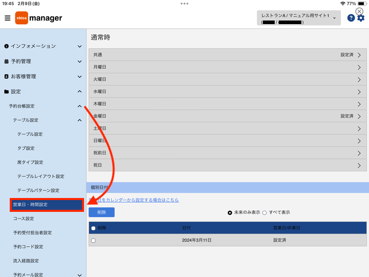Viewport: 369px width, 277px height.
Task: Open コース設定 in sidebar
Action: click(x=24, y=219)
